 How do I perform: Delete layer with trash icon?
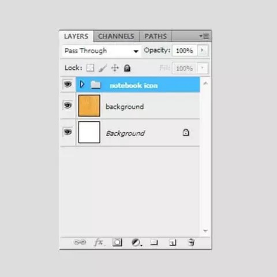pyautogui.click(x=191, y=242)
